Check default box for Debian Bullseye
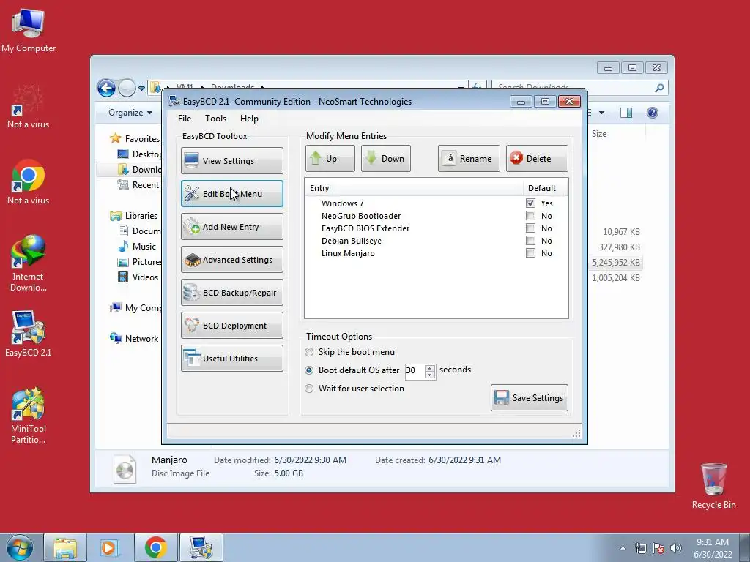This screenshot has height=562, width=750. coord(530,240)
